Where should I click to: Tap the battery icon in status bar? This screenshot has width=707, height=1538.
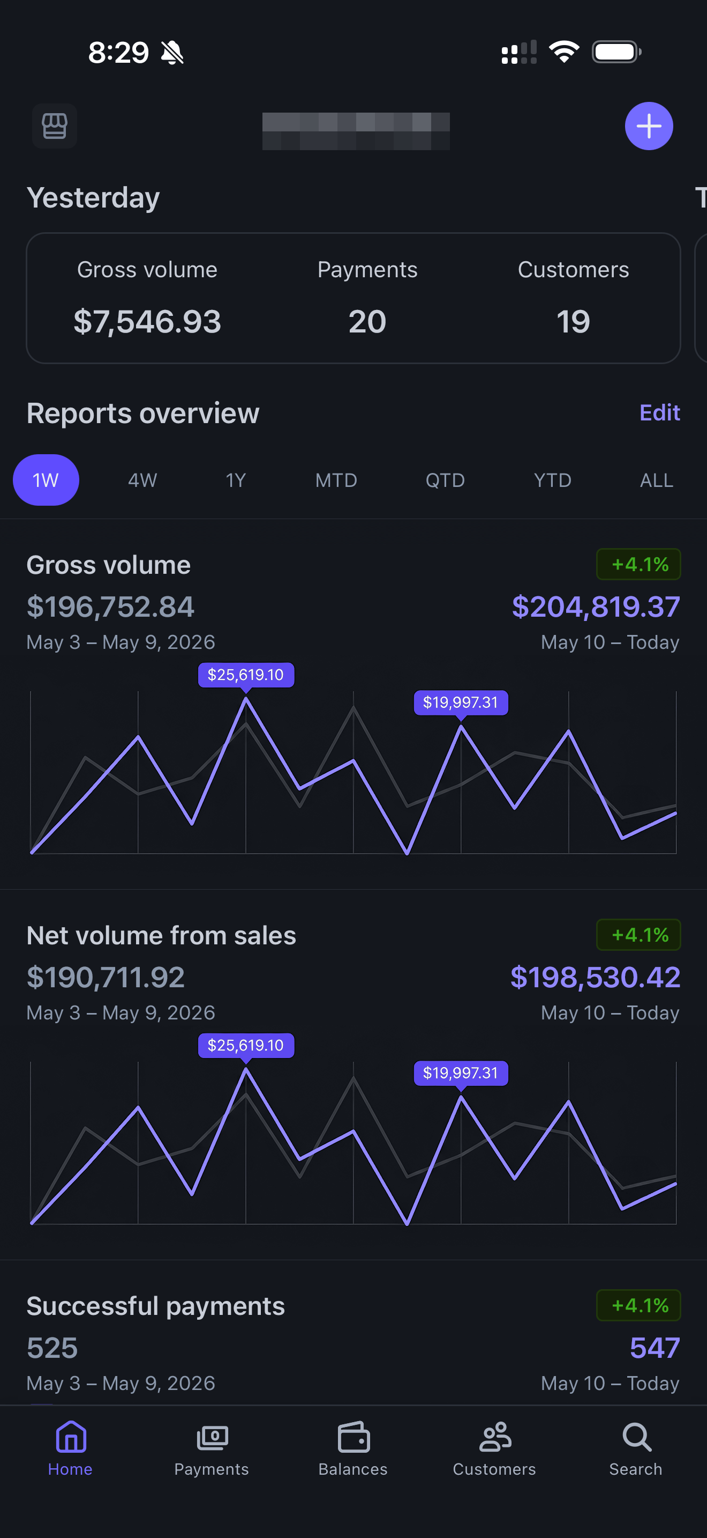616,52
